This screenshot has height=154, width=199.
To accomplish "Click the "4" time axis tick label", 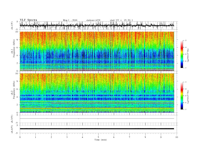I will (x=82, y=137).
